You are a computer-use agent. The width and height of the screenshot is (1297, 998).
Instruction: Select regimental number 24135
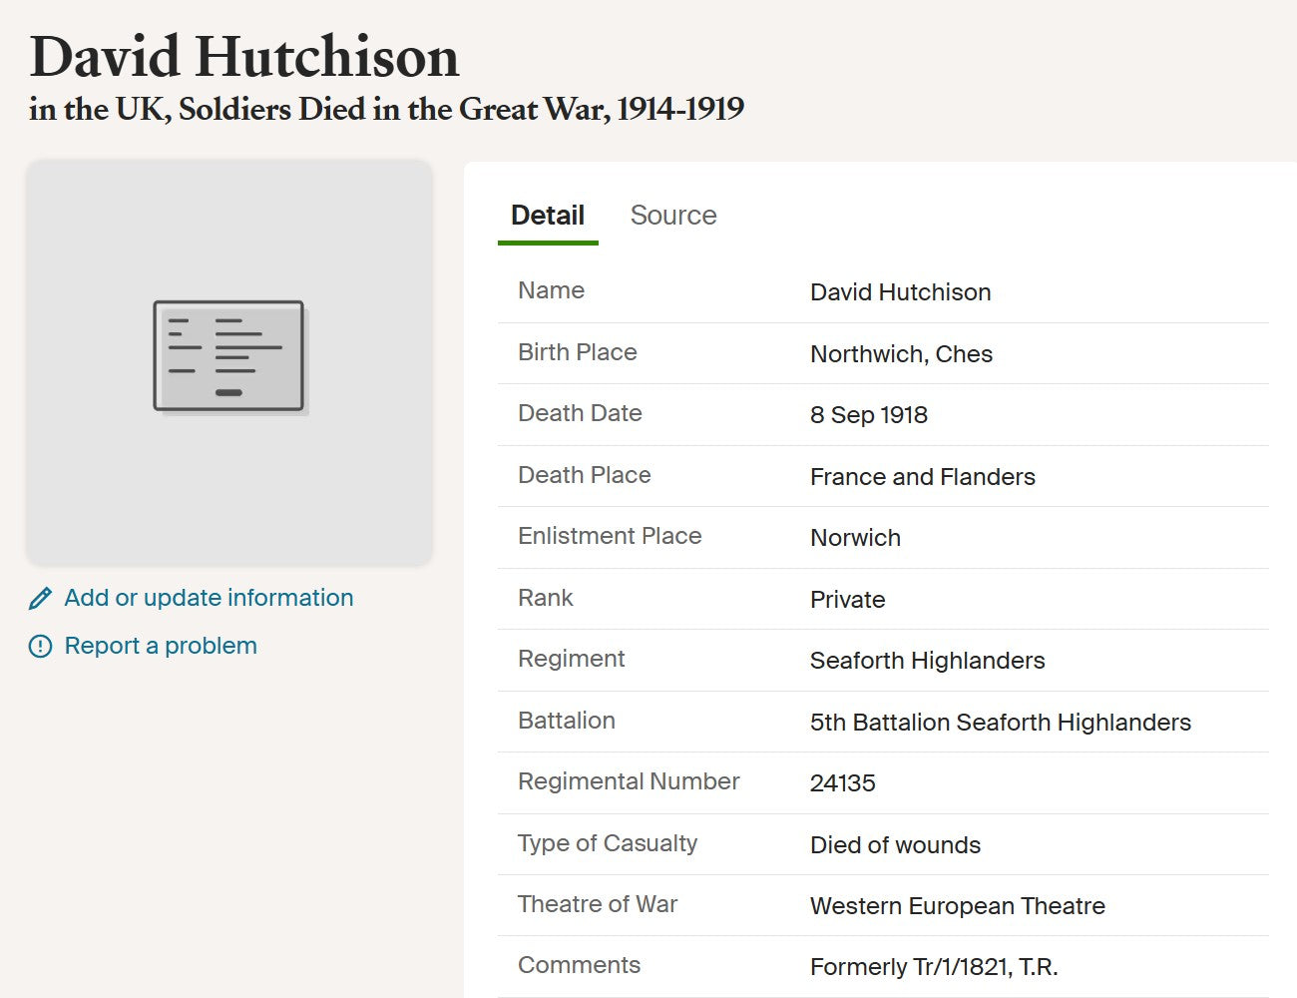click(x=842, y=783)
